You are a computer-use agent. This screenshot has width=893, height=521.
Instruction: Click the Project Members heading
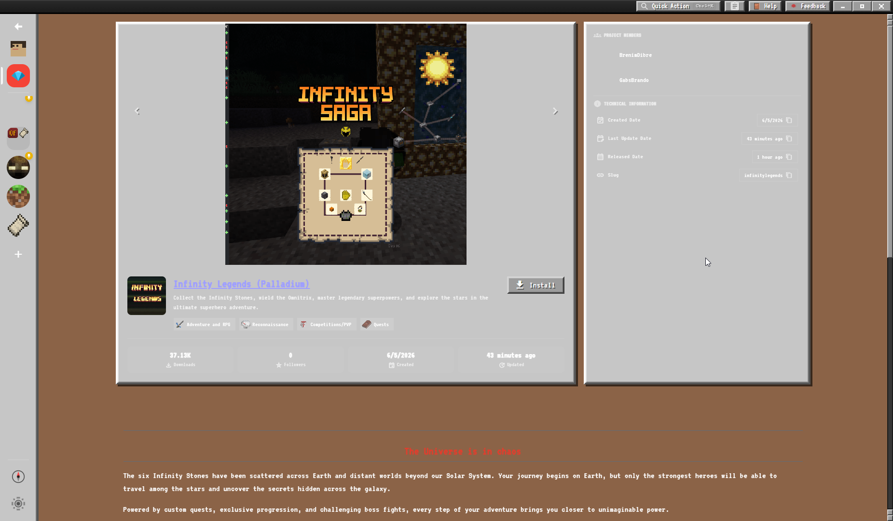pos(622,35)
